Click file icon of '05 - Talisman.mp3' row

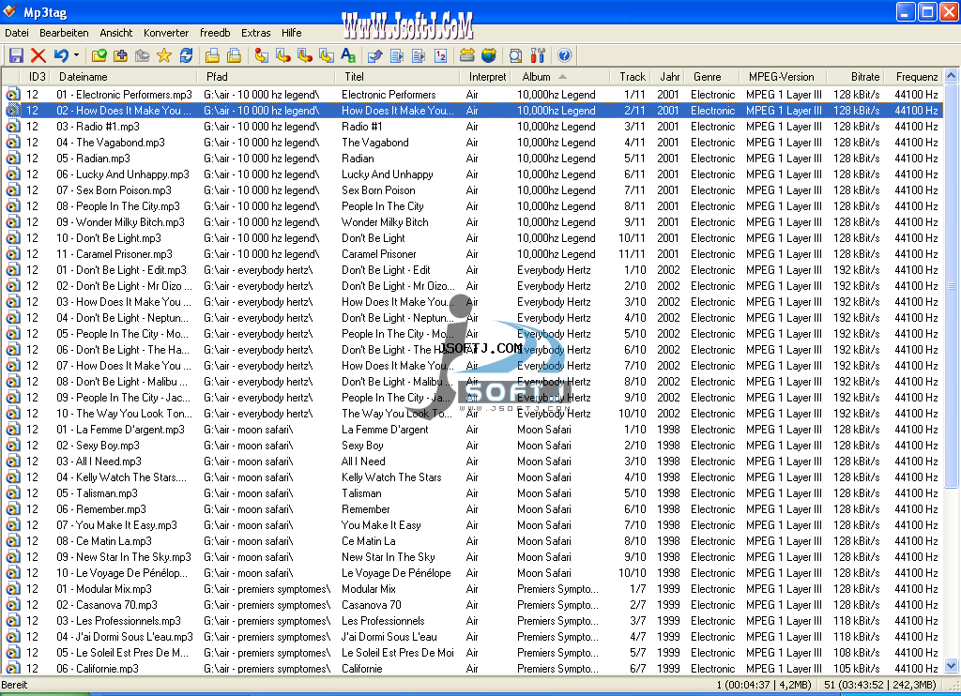pos(13,493)
